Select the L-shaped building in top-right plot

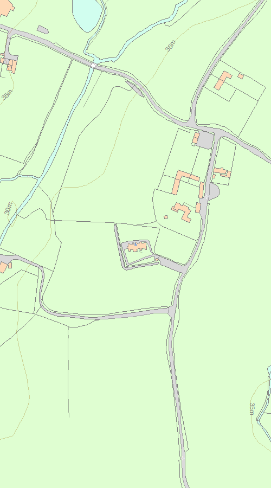pyautogui.click(x=222, y=80)
